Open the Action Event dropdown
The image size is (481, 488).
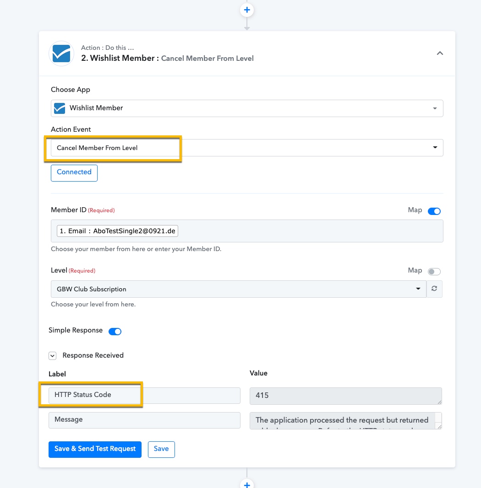point(247,148)
